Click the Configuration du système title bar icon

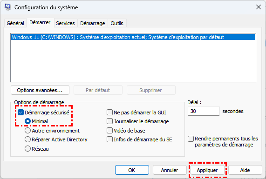click(8, 7)
